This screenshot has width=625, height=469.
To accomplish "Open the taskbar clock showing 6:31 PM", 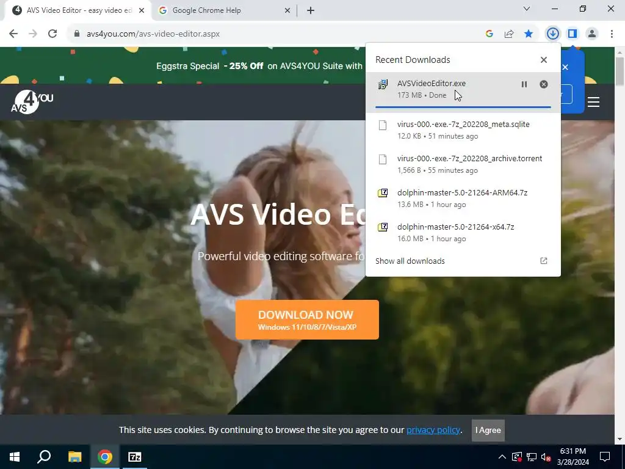I will tap(573, 457).
